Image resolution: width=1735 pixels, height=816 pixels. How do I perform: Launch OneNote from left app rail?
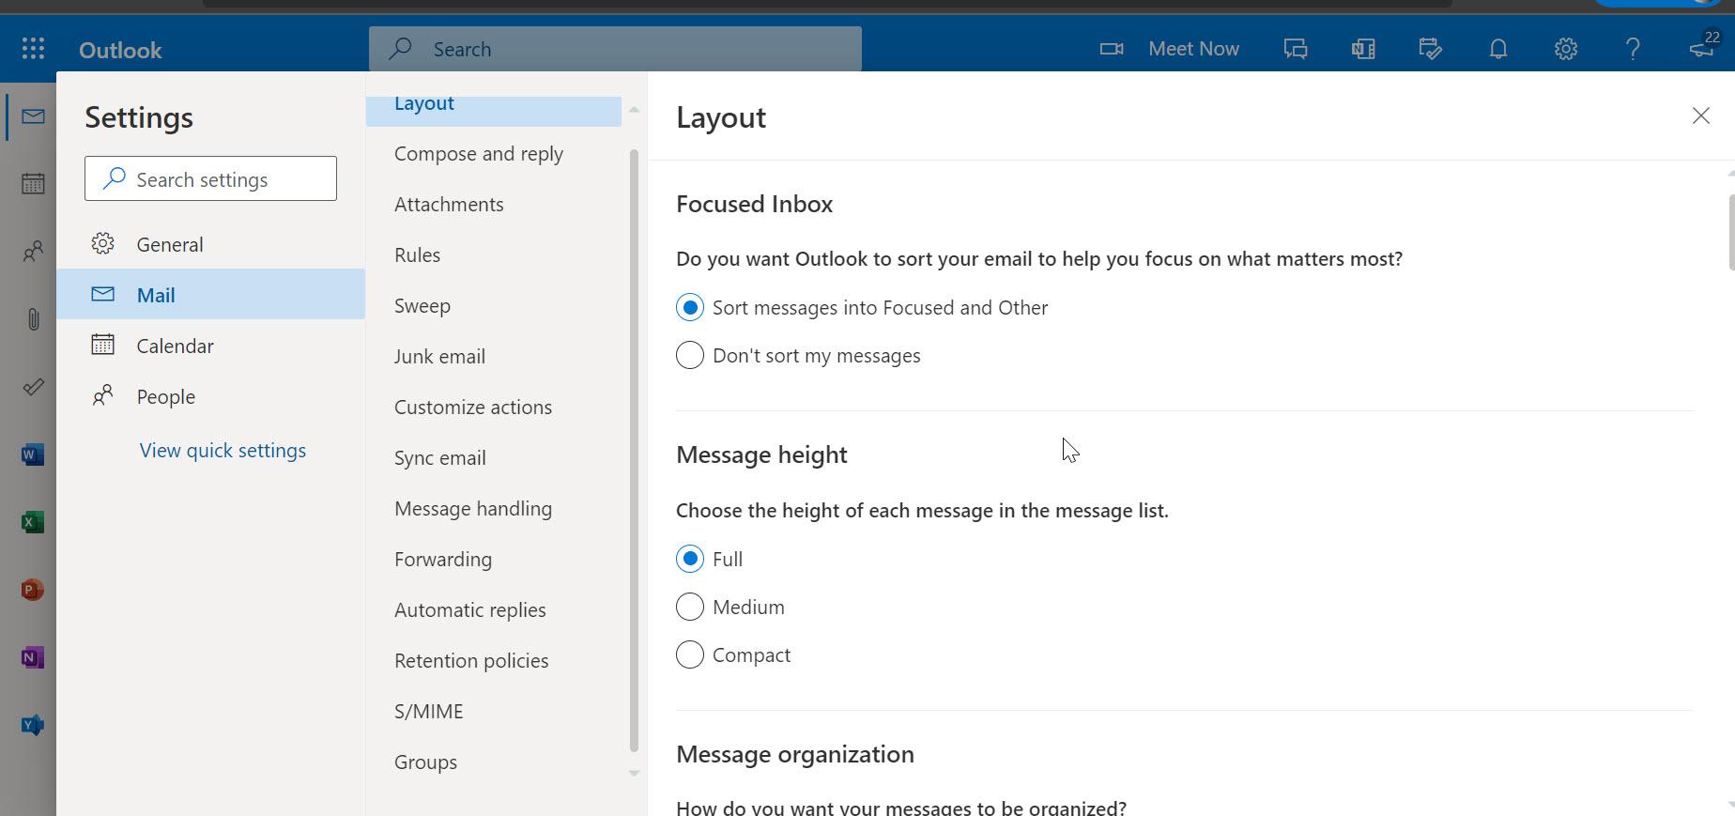click(x=33, y=657)
